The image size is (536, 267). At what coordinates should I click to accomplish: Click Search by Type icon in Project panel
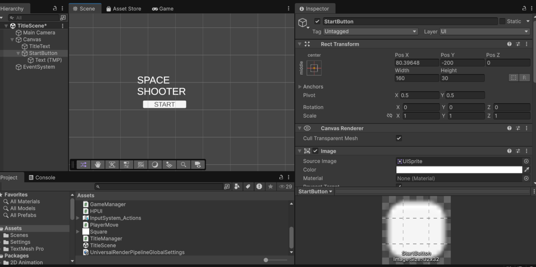(237, 187)
